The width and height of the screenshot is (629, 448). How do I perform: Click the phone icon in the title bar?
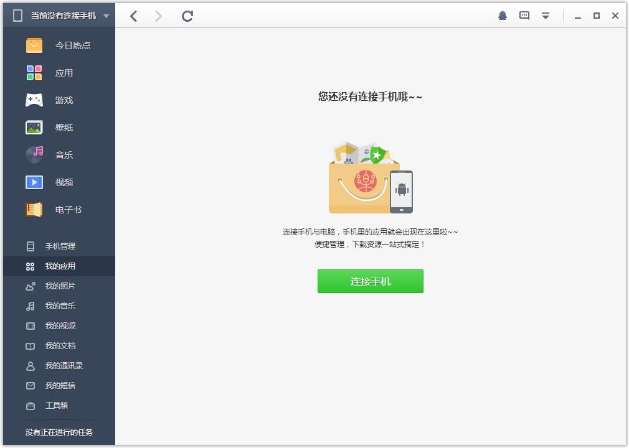[17, 15]
